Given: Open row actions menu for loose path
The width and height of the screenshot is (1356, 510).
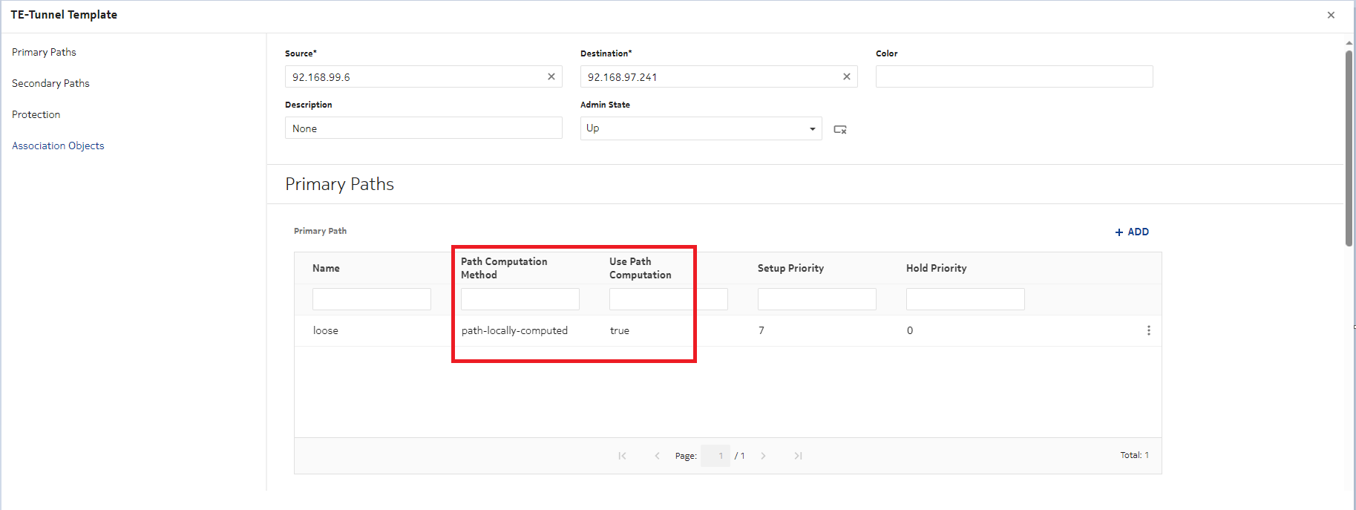Looking at the screenshot, I should (x=1148, y=330).
